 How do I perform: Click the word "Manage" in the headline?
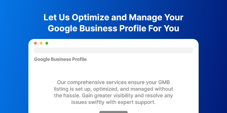[144, 18]
